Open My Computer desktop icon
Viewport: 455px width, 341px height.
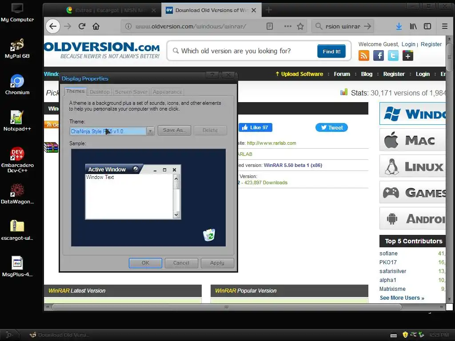(17, 13)
